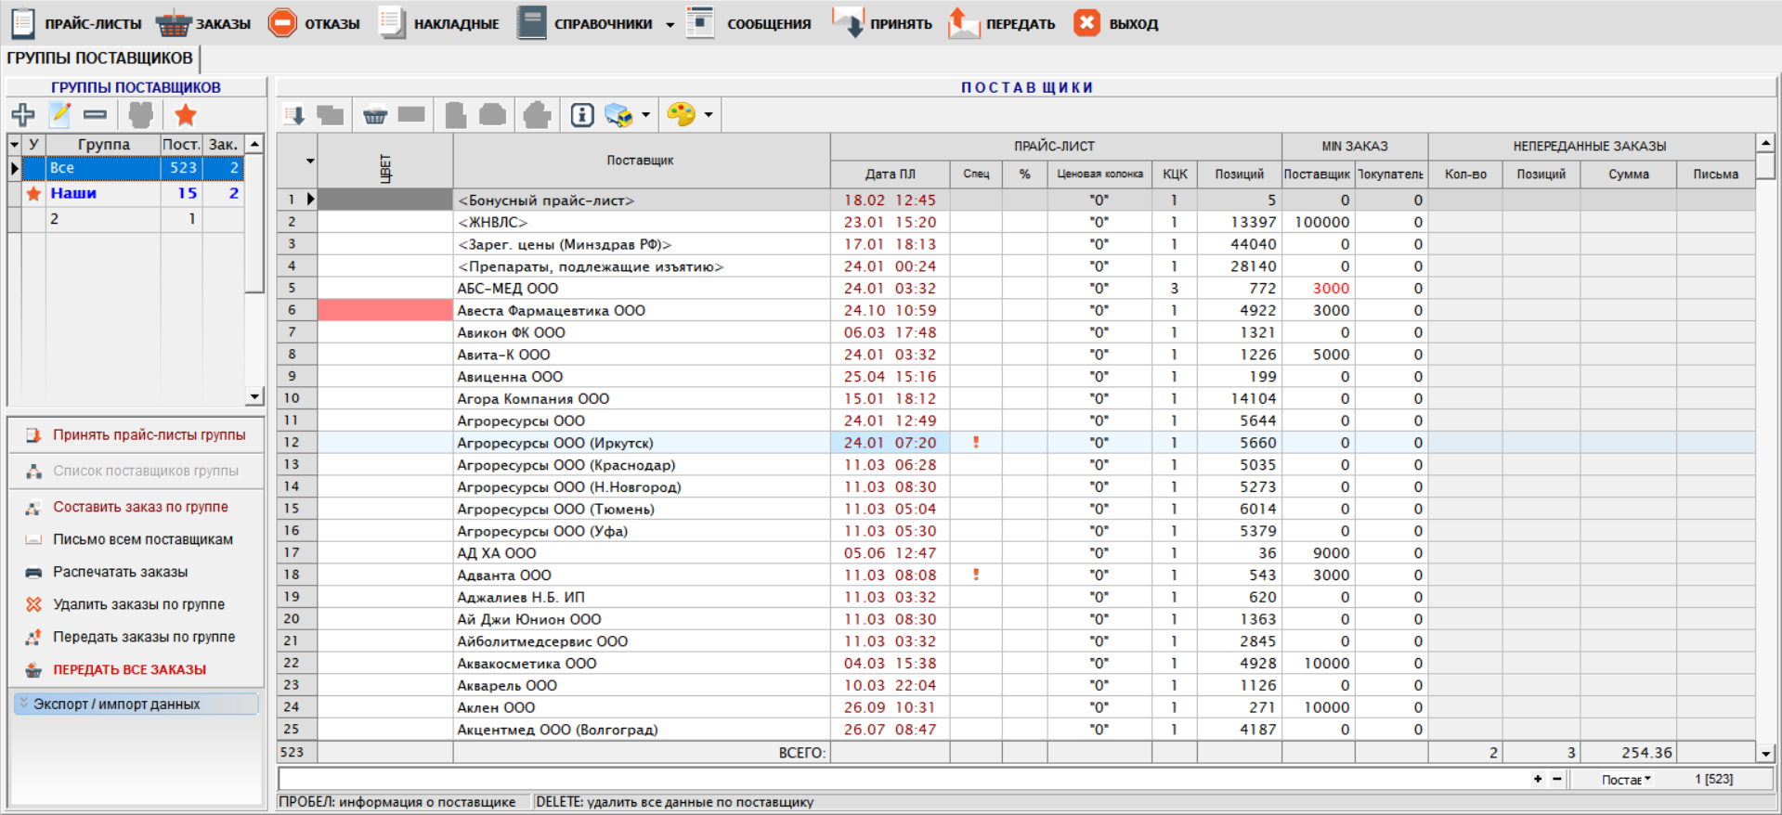Delete the supplier group with the minus icon
Viewport: 1782px width, 815px height.
95,115
